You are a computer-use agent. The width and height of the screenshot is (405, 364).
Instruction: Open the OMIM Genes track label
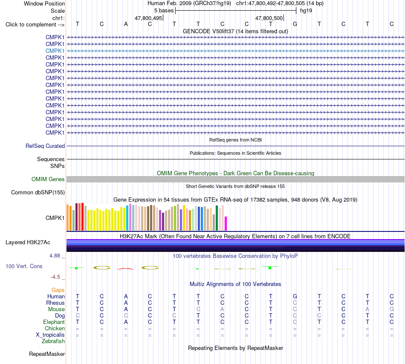pos(48,179)
